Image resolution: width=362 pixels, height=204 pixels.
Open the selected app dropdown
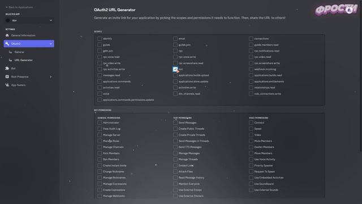click(x=29, y=20)
